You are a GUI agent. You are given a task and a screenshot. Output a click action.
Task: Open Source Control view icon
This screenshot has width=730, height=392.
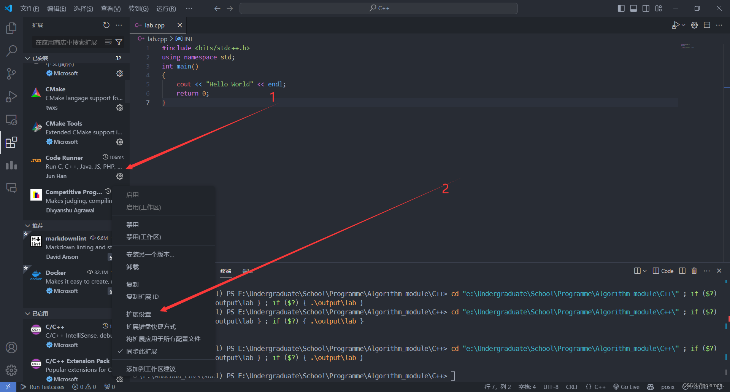coord(11,73)
